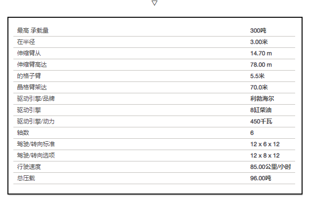The height and width of the screenshot is (197, 310).
Task: Select the 300吨 capacity value
Action: 258,31
